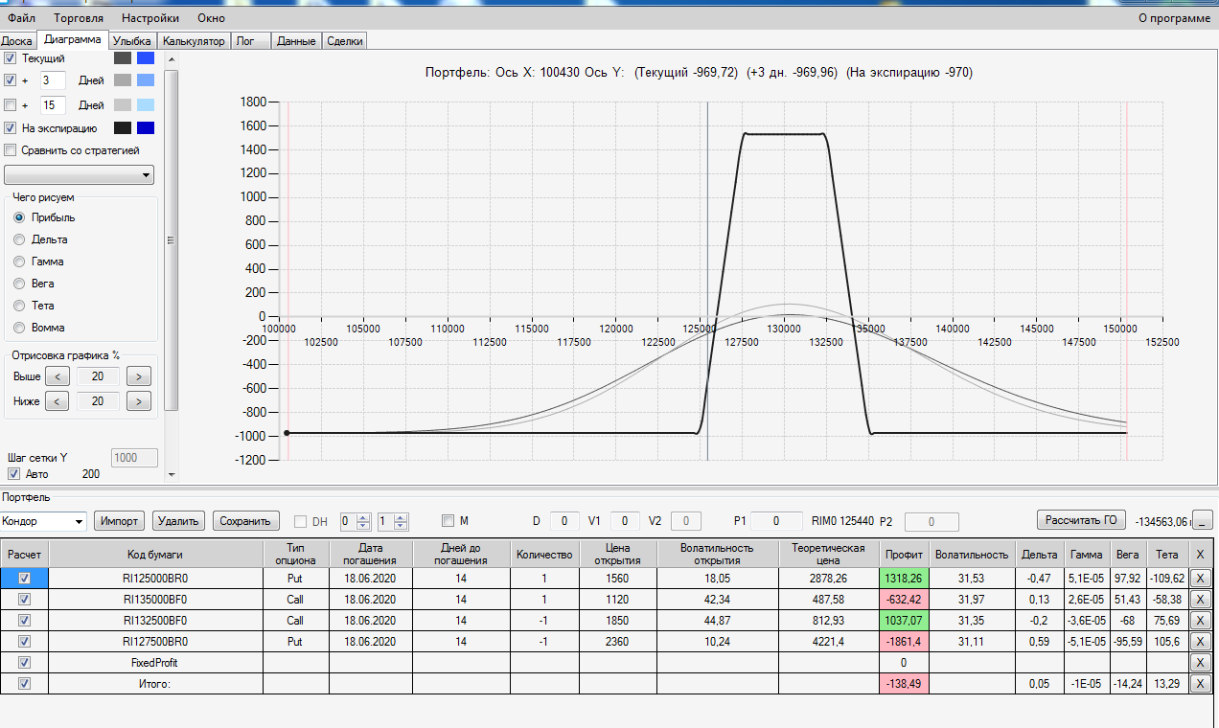Enable the M checkbox

pyautogui.click(x=448, y=521)
